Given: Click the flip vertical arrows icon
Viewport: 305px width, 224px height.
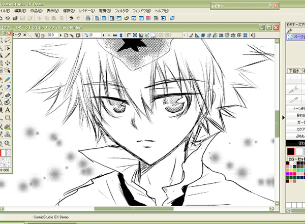Looking at the screenshot, I should tap(121, 35).
